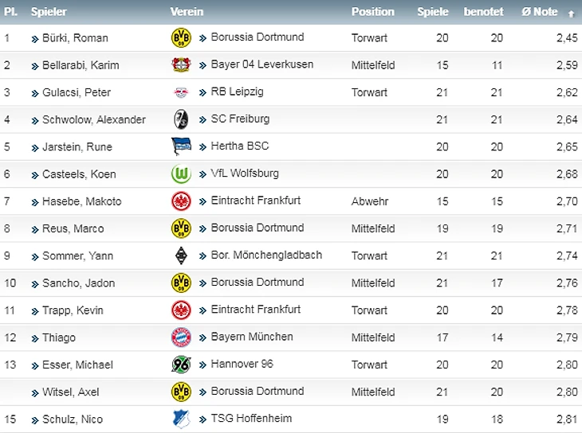Screen dimensions: 582x433
Task: Click the VfL Wolfsburg green logo
Action: pyautogui.click(x=181, y=174)
